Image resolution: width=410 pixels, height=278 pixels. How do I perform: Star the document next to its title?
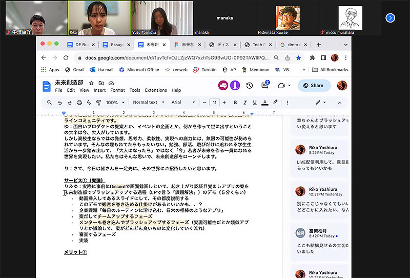coord(91,83)
